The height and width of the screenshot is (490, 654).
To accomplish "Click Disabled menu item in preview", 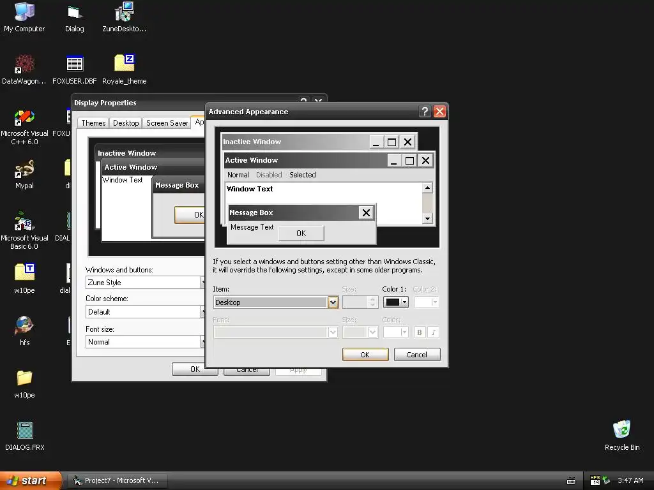I will point(269,175).
